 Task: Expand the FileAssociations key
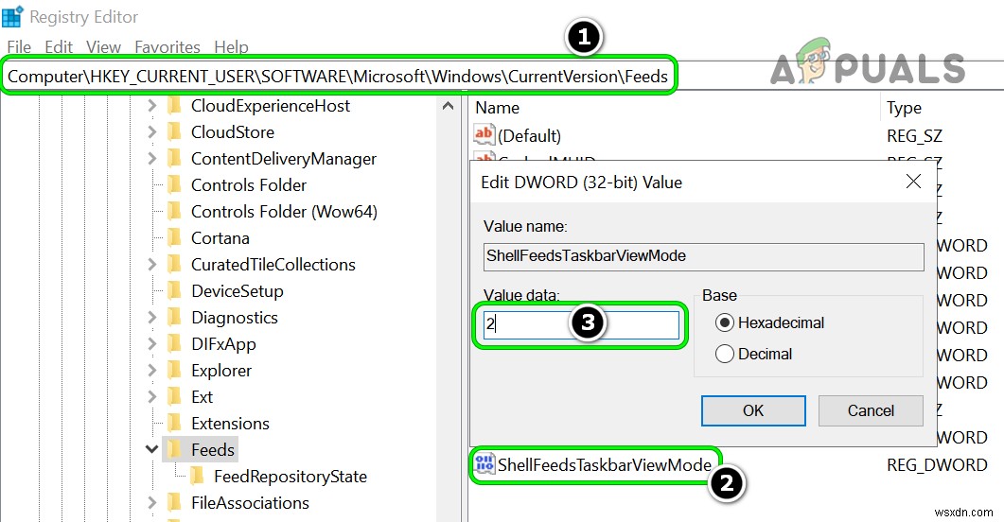151,503
